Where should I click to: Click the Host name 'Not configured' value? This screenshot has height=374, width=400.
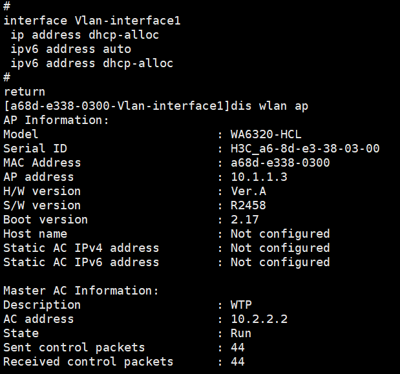pyautogui.click(x=280, y=234)
